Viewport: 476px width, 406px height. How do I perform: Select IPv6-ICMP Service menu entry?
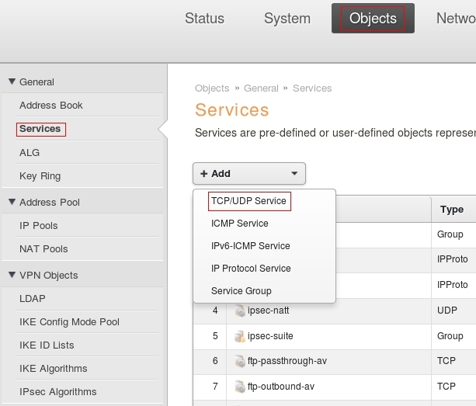[x=250, y=246]
